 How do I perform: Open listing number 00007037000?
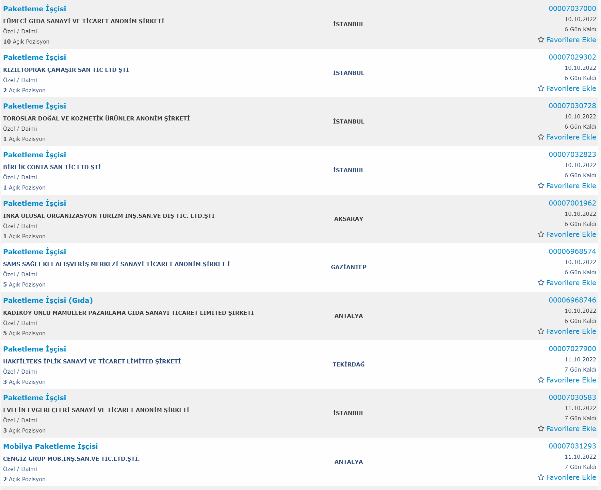pos(572,9)
